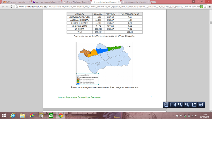Open the colorful circle app on the taskbar
This screenshot has height=148, width=212.
[x=32, y=116]
